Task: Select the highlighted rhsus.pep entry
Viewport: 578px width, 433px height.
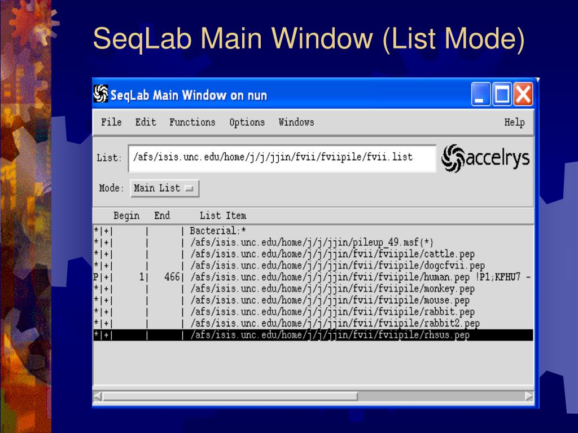Action: [313, 335]
